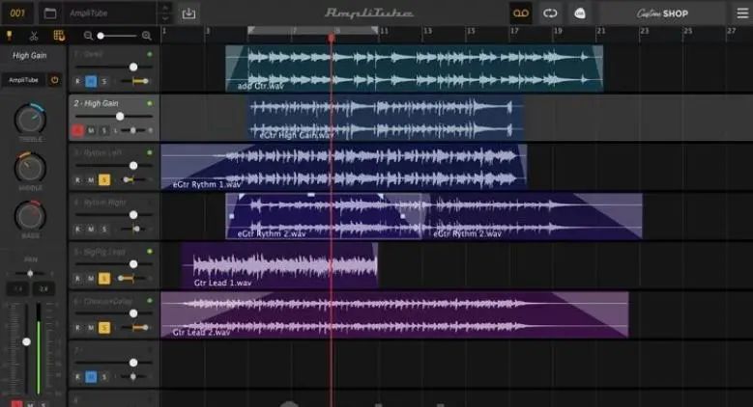Viewport: 753px width, 407px height.
Task: Click the AmpliTube preset name field
Action: pyautogui.click(x=111, y=14)
